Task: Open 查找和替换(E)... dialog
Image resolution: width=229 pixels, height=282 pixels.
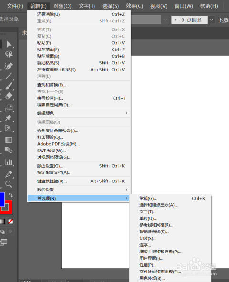Action: (x=79, y=85)
